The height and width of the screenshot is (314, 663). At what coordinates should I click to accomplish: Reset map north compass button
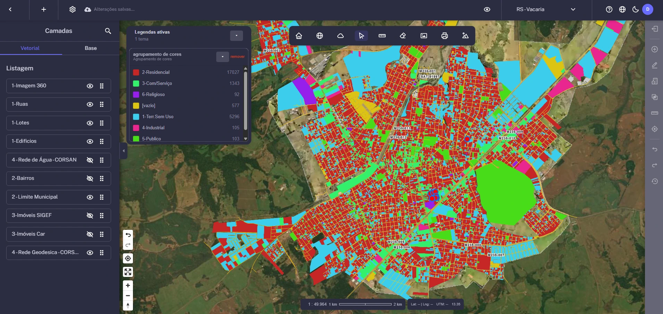128,306
